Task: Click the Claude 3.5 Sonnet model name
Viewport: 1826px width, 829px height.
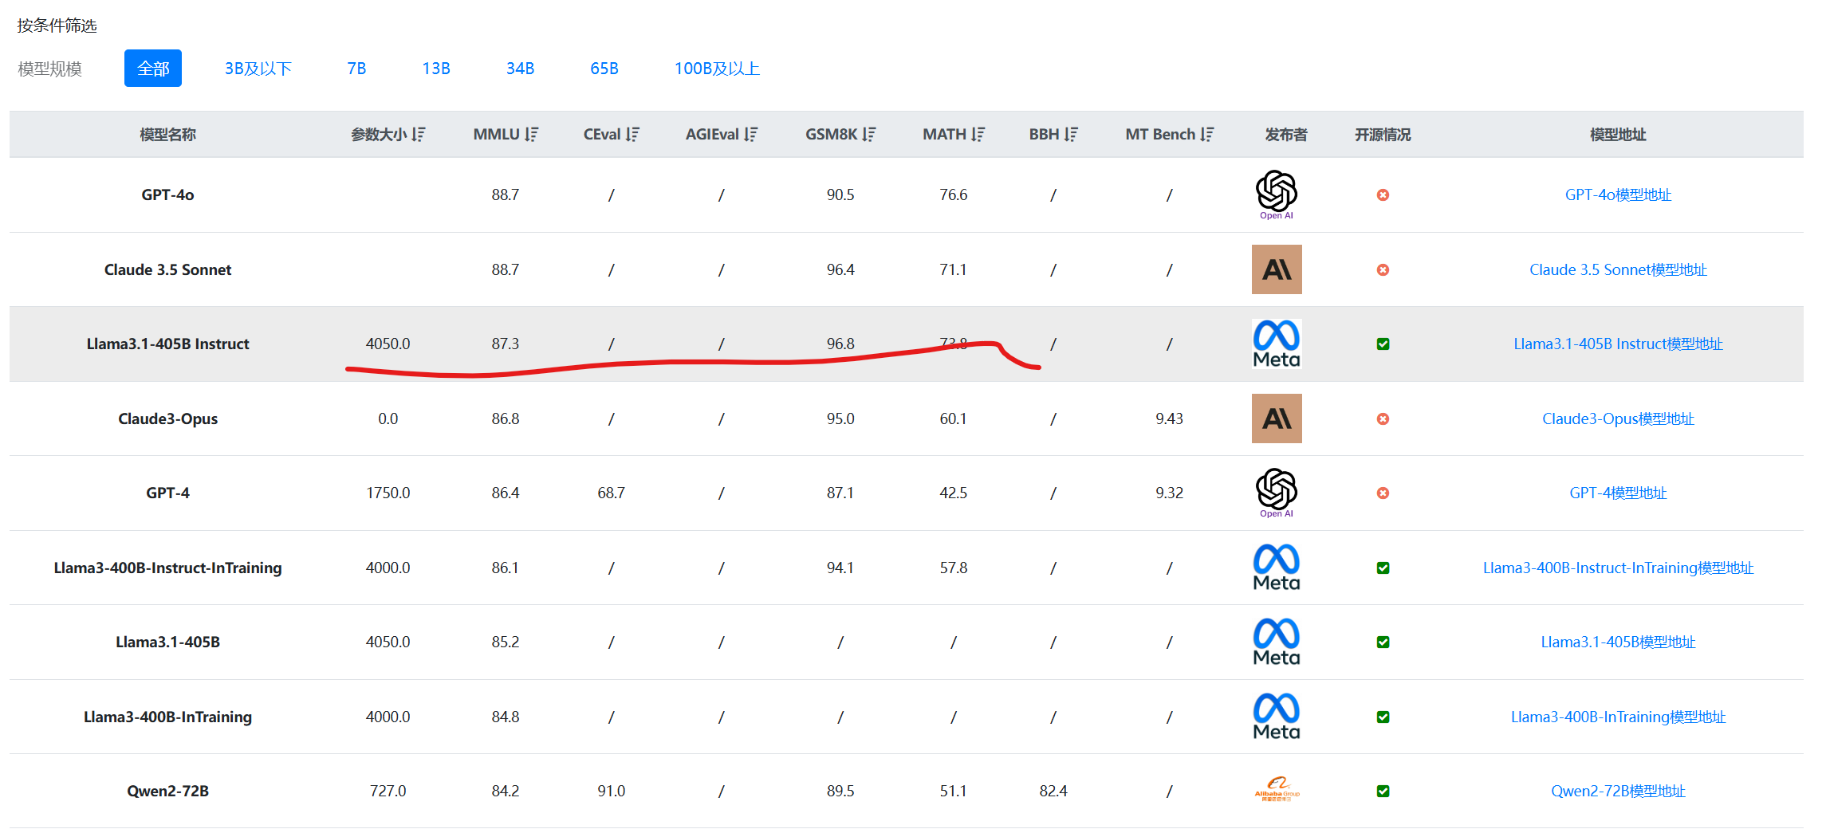Action: [167, 269]
